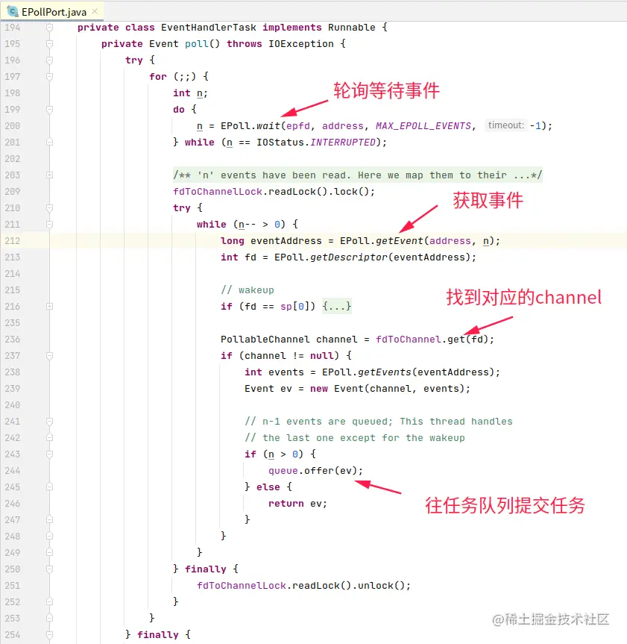The width and height of the screenshot is (627, 644).
Task: Collapse the for loop at line 197
Action: coord(49,77)
